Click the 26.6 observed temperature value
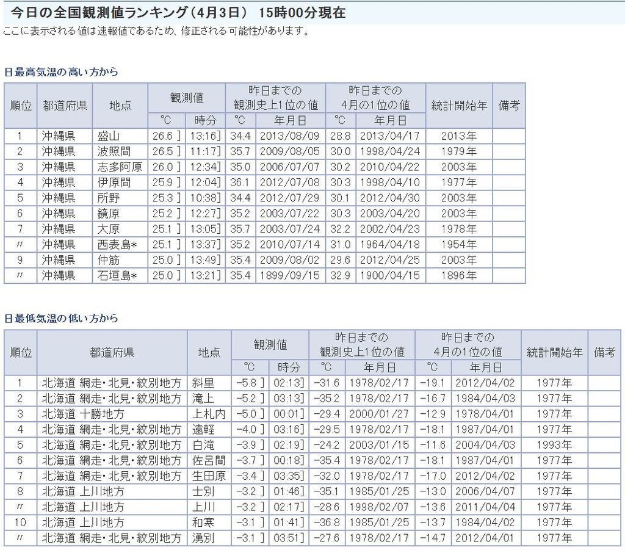 click(x=164, y=136)
